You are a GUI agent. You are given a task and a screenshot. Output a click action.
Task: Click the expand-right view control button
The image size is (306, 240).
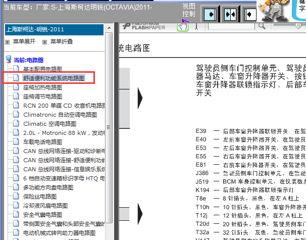click(x=210, y=14)
